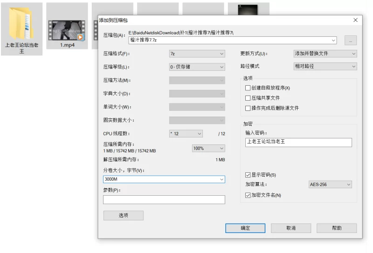Enable 创建自释放程序 checkbox

click(x=248, y=88)
